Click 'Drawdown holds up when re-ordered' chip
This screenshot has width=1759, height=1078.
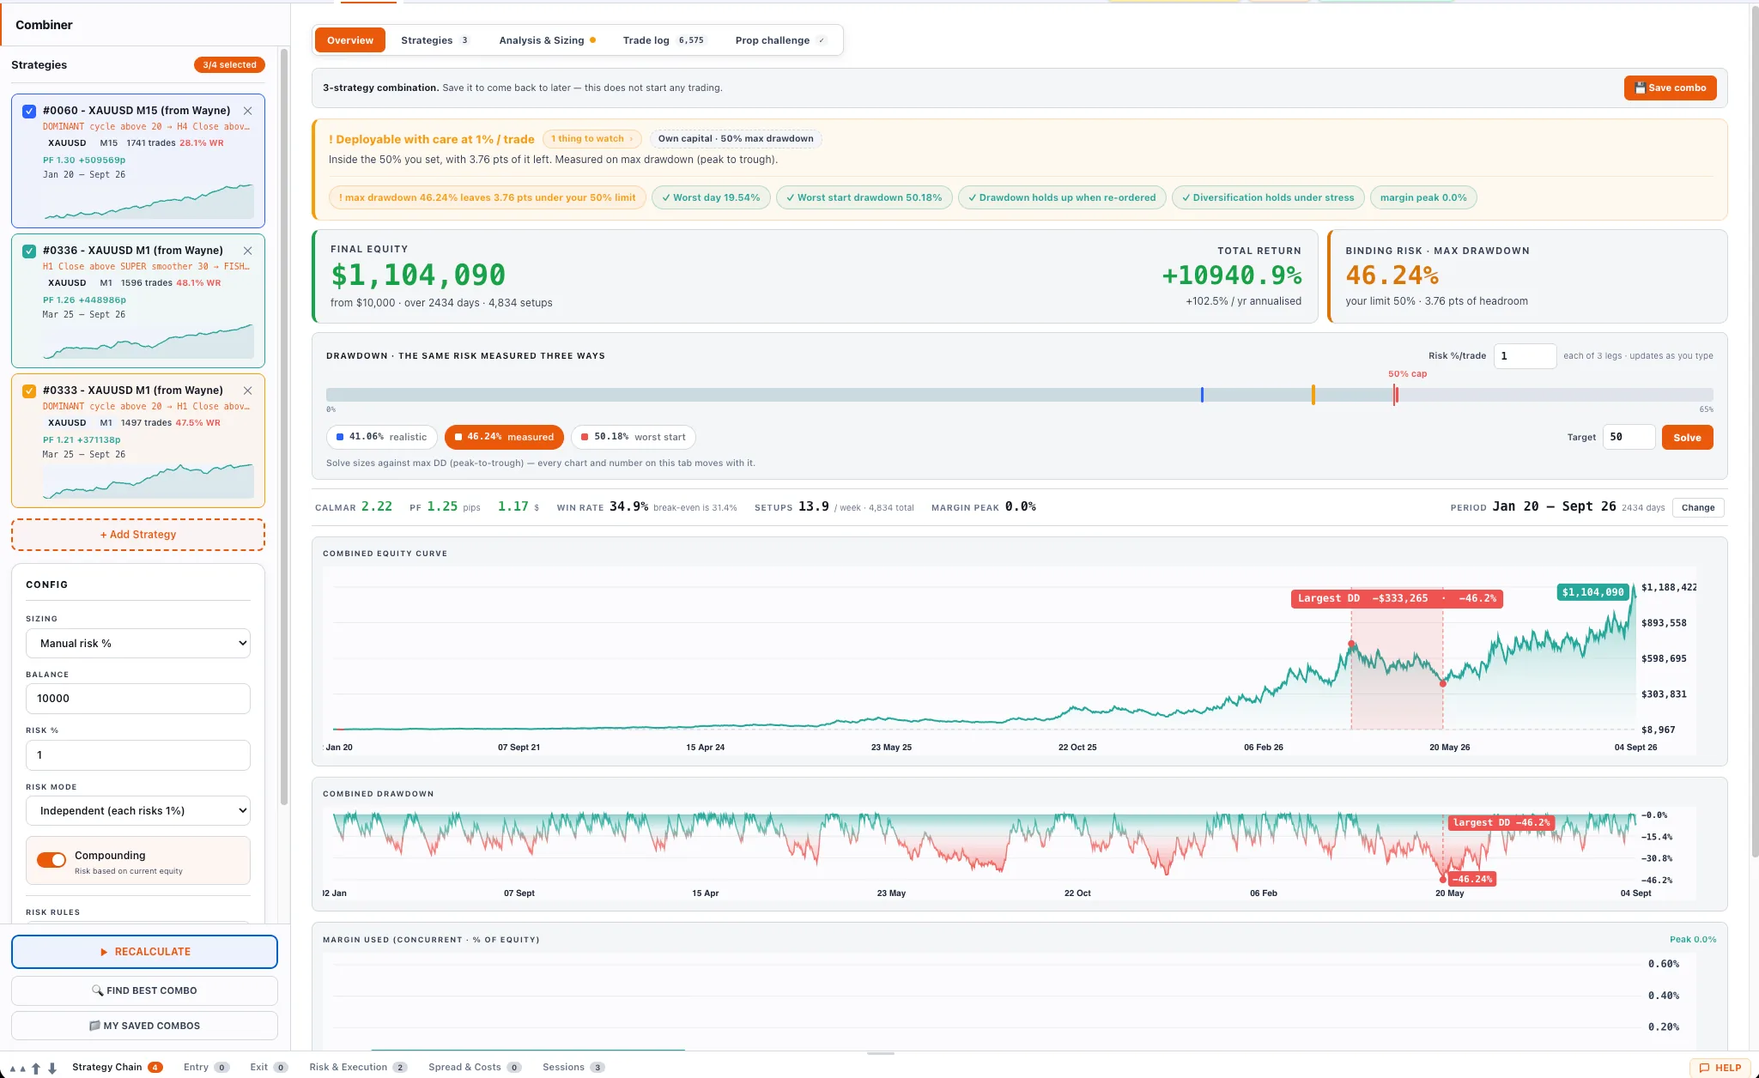pos(1062,198)
